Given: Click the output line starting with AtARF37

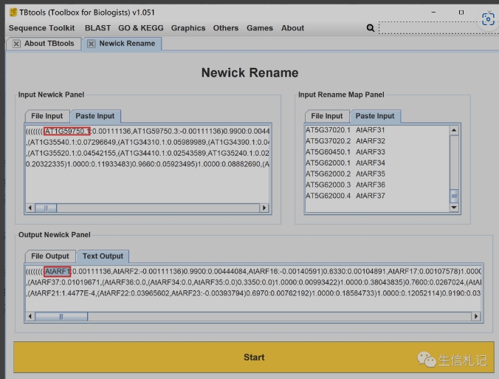Looking at the screenshot, I should pos(254,282).
